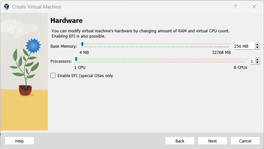Decrease Processors count with down arrow
Image resolution: width=264 pixels, height=149 pixels.
257,62
